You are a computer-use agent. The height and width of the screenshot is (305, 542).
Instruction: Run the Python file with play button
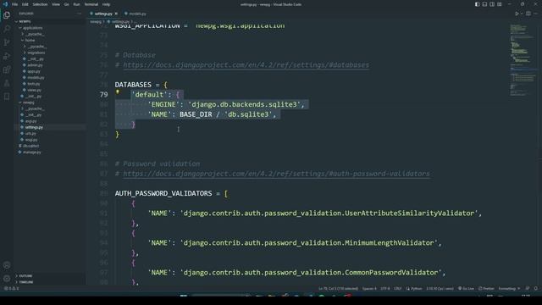[517, 14]
